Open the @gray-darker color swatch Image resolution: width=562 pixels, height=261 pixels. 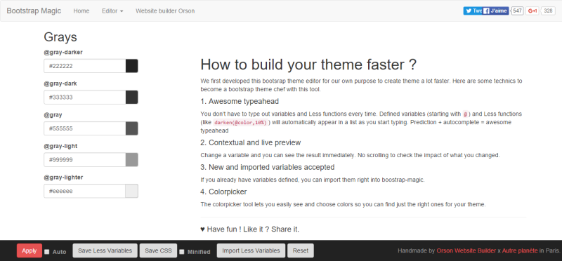131,66
